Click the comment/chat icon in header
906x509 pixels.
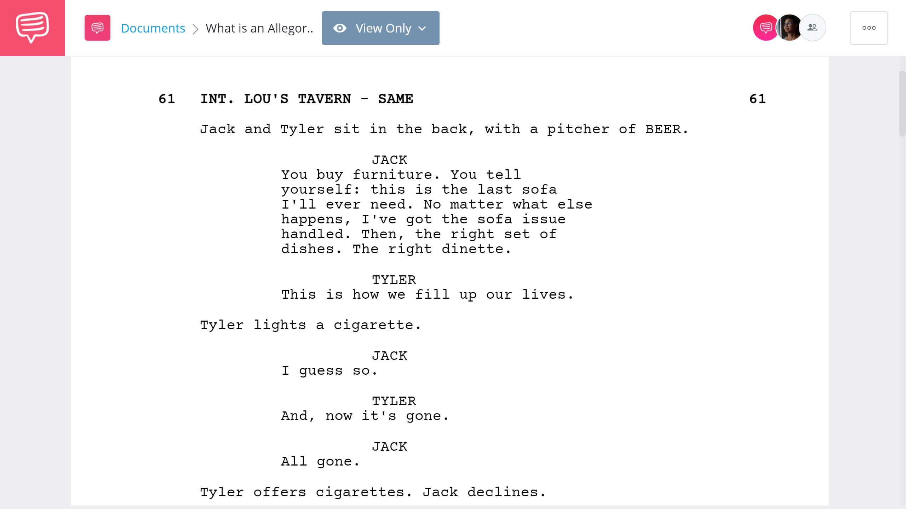(x=765, y=27)
